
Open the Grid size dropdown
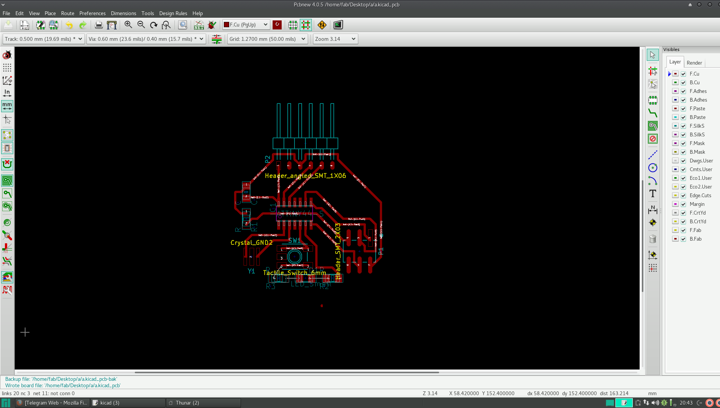(267, 39)
